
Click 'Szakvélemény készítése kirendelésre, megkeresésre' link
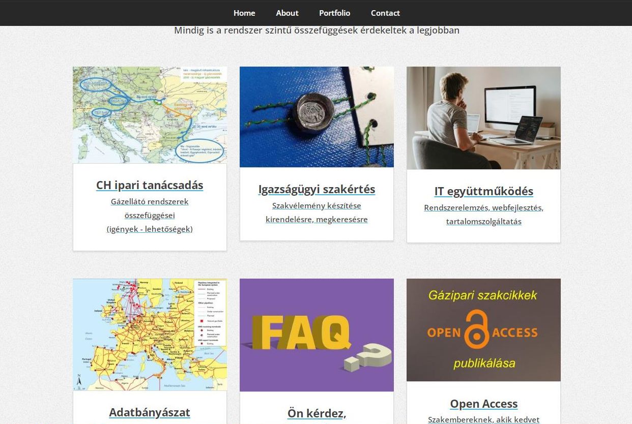[x=317, y=212]
